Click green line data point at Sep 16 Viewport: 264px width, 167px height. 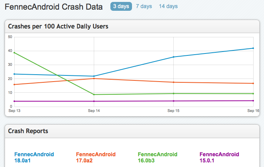pyautogui.click(x=253, y=94)
